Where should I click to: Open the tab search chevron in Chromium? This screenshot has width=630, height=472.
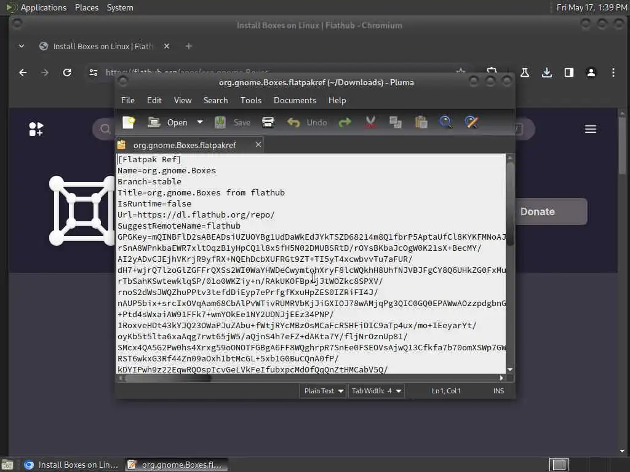(x=22, y=46)
